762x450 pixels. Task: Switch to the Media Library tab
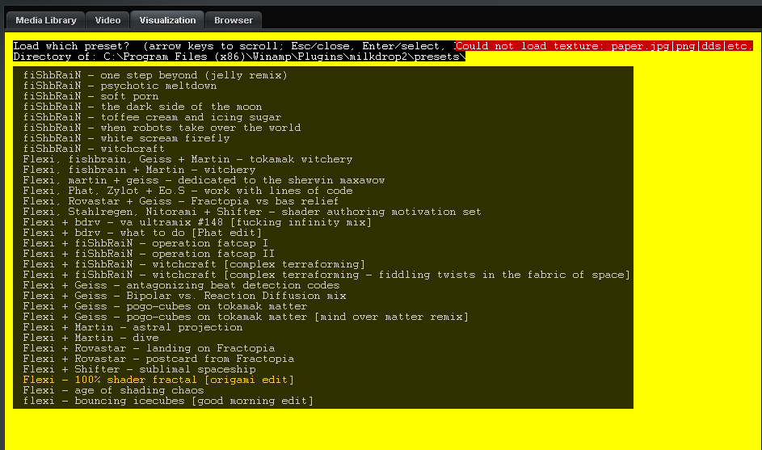coord(46,20)
